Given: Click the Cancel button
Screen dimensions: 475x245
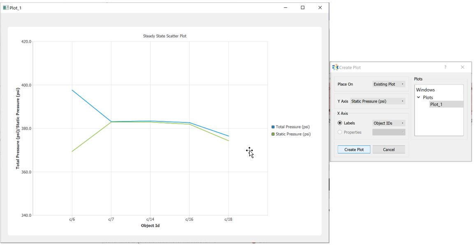Looking at the screenshot, I should 389,150.
